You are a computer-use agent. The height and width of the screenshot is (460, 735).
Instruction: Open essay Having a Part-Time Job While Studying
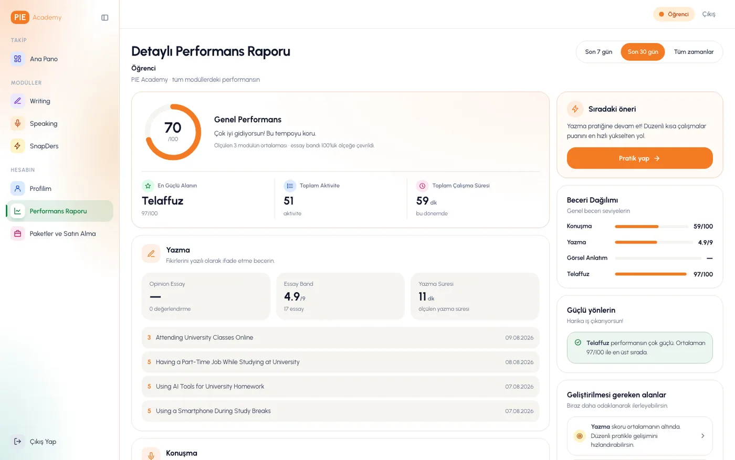tap(340, 362)
